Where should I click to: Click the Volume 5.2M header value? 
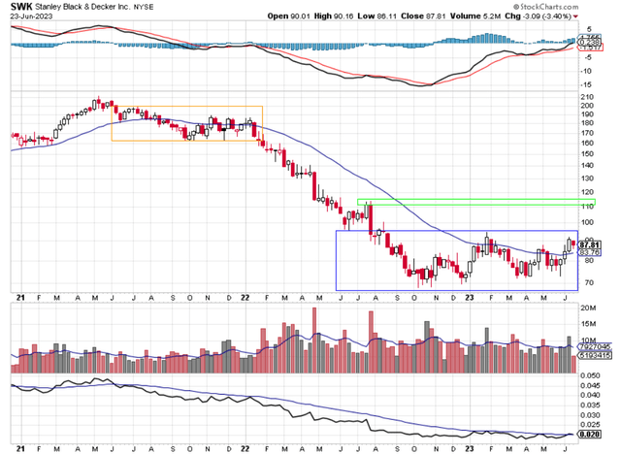coord(474,16)
